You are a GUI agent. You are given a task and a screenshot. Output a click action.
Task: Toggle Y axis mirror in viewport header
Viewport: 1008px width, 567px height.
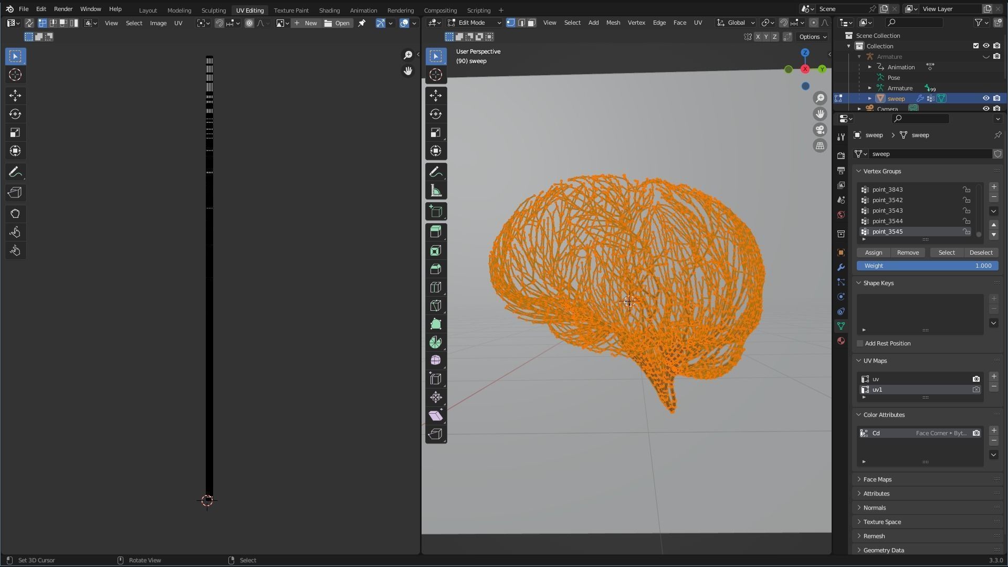(766, 37)
